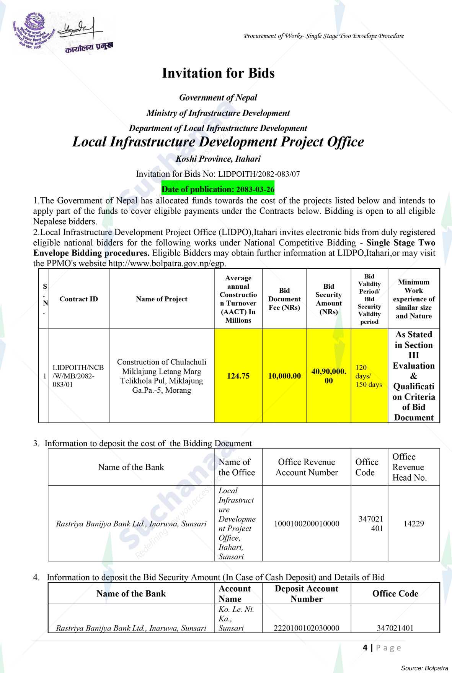
Task: Click the 10,000.00 document fee value
Action: [x=284, y=376]
